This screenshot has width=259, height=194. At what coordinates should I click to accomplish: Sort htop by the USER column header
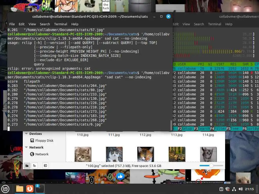[182, 64]
